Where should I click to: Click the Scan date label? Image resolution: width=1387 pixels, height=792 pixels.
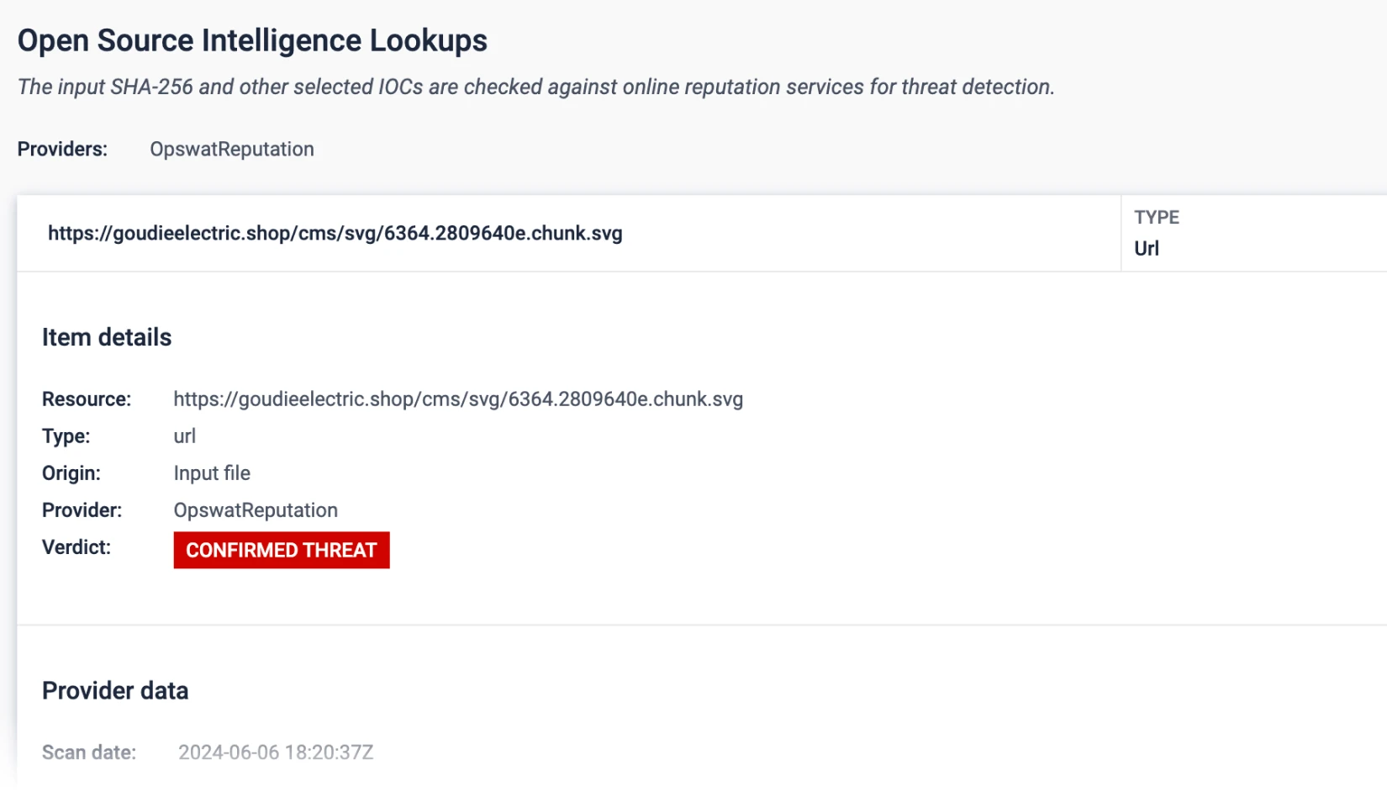pyautogui.click(x=89, y=752)
